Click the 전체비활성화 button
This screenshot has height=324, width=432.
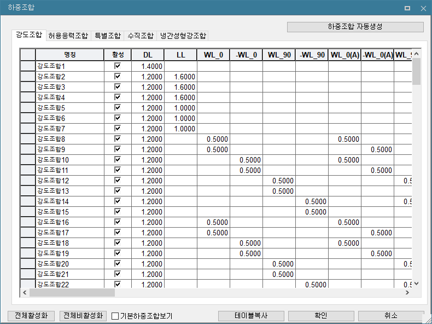tap(83, 316)
